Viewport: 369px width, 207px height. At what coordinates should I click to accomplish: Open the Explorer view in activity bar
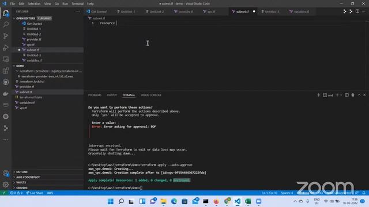point(6,13)
